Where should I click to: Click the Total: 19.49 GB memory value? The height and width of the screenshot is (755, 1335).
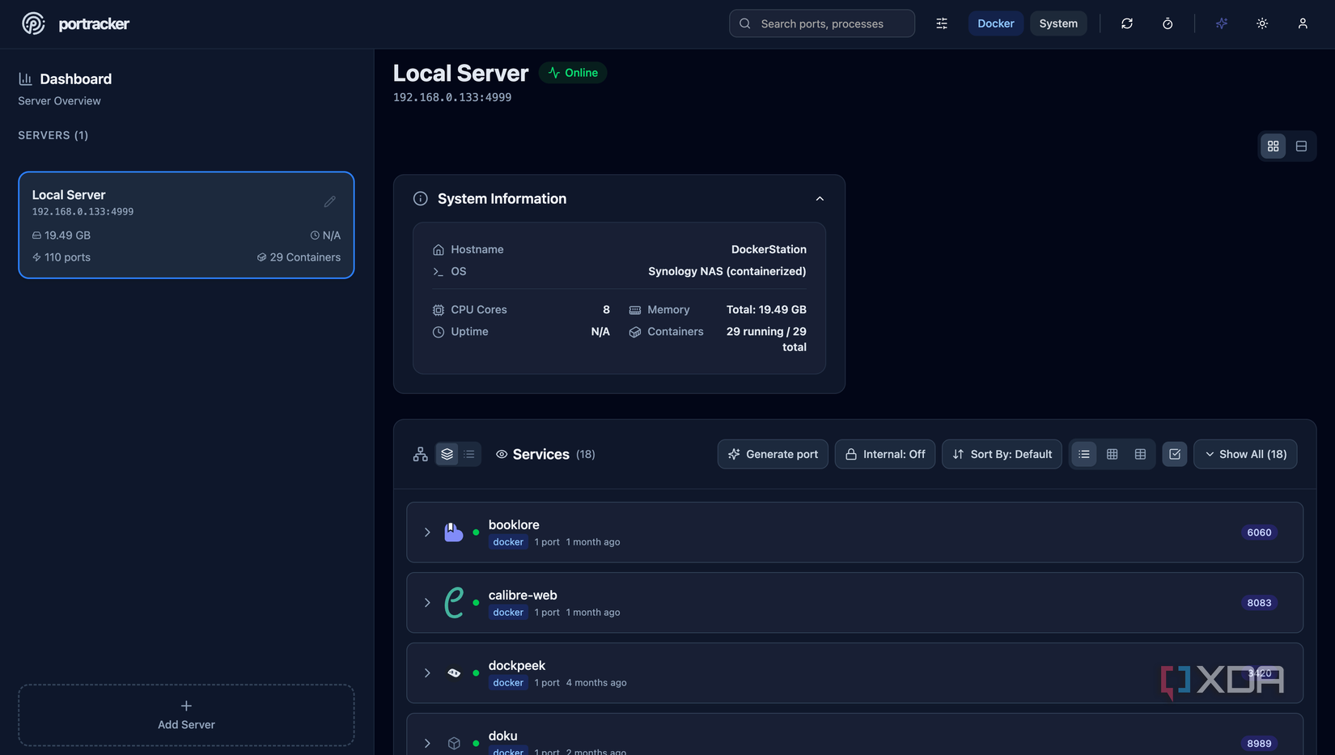tap(766, 310)
